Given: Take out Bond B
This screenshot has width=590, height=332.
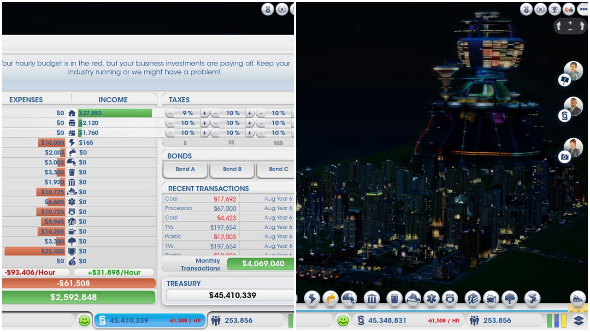Looking at the screenshot, I should (x=232, y=170).
